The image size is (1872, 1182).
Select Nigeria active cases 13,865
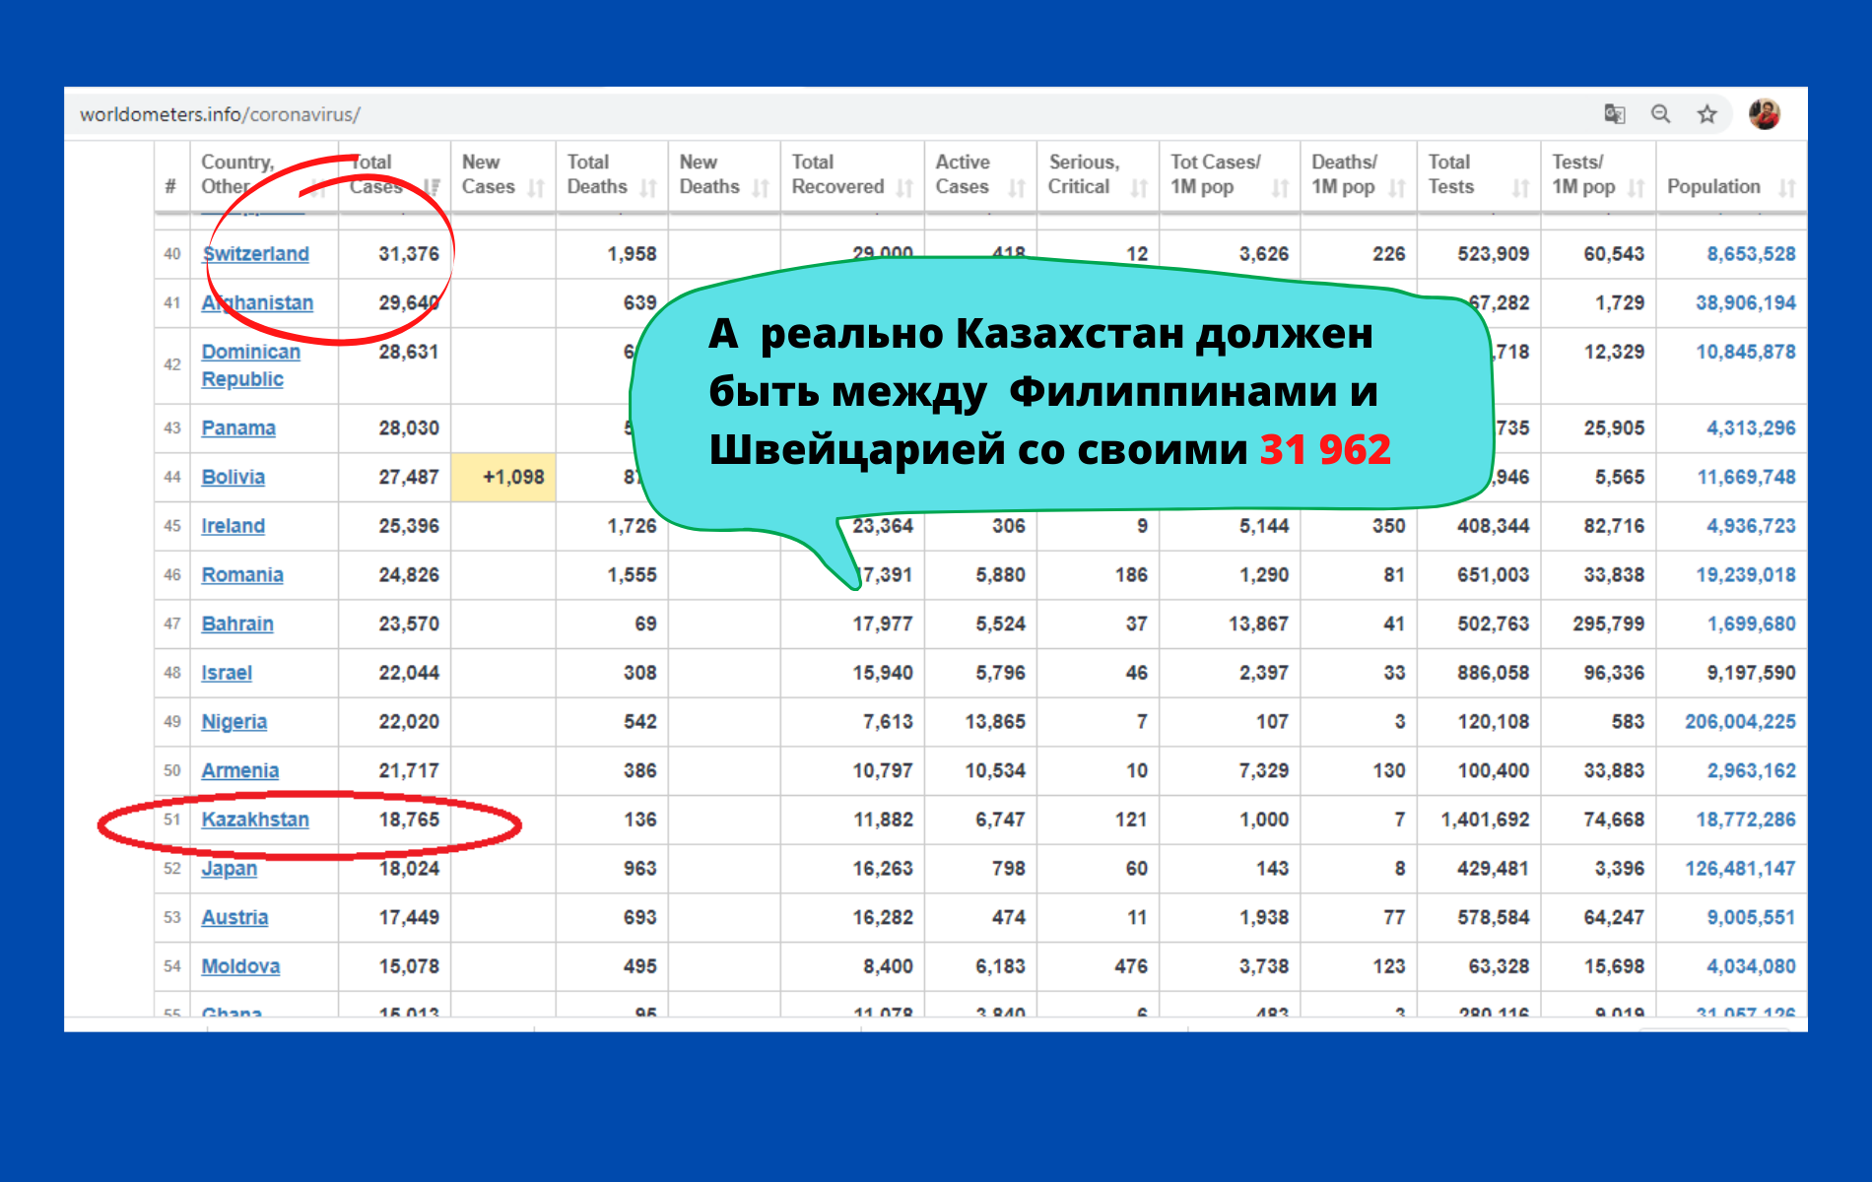pos(995,722)
